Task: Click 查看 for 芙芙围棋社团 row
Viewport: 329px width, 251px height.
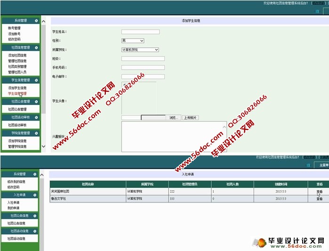Action: 319,192
